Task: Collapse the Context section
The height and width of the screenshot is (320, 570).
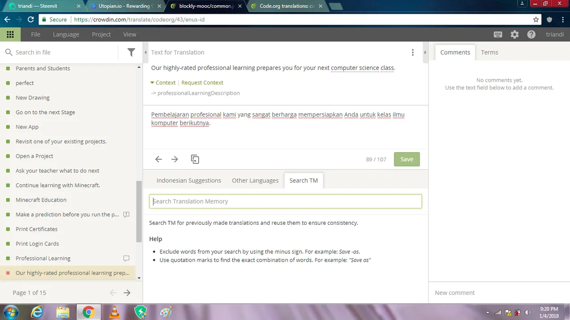Action: pyautogui.click(x=163, y=82)
